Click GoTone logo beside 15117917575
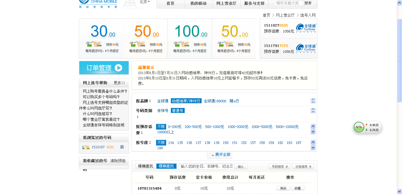Image resolution: width=402 pixels, height=194 pixels. (x=306, y=48)
